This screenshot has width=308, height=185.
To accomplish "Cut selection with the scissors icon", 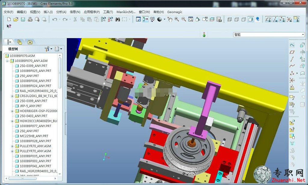I will [x=75, y=19].
